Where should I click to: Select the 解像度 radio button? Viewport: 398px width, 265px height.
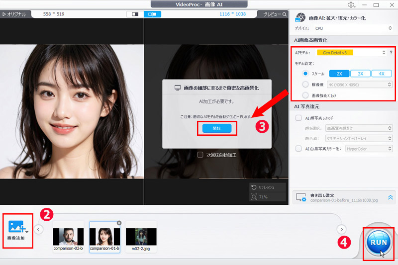[305, 84]
